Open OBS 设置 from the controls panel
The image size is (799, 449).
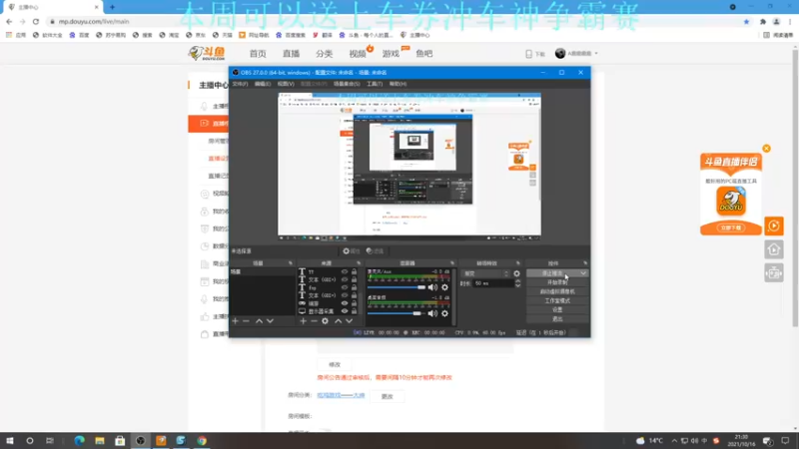tap(557, 310)
